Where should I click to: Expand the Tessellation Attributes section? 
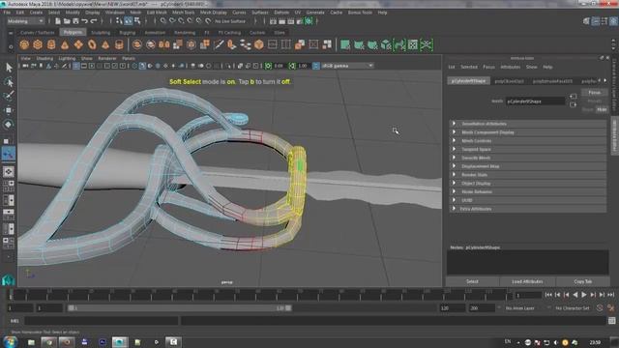528,124
